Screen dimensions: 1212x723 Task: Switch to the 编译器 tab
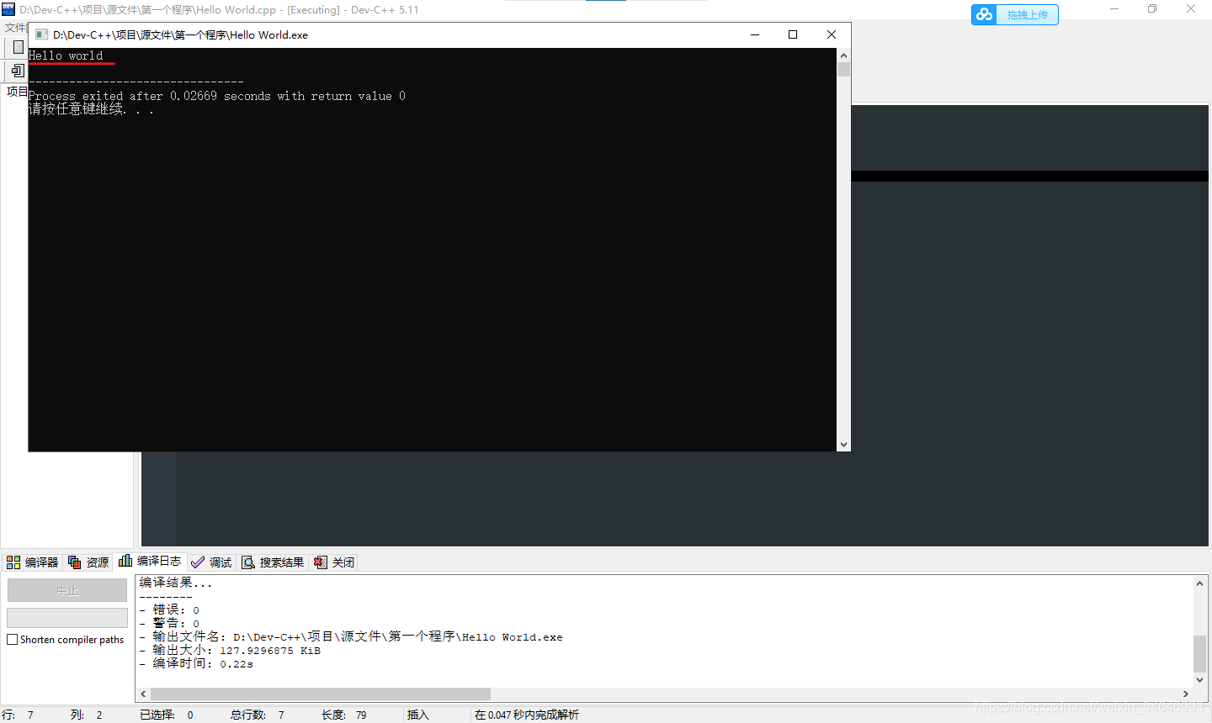tap(32, 562)
